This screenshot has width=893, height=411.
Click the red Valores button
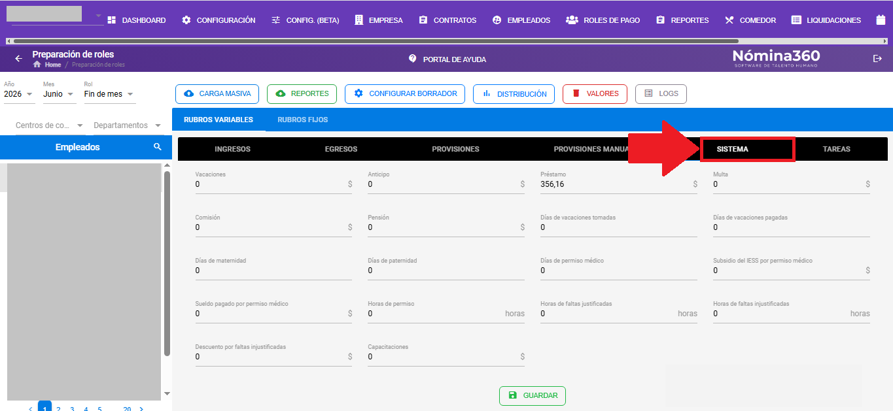(595, 94)
